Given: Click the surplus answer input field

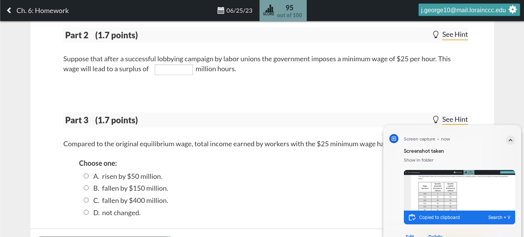Looking at the screenshot, I should (174, 69).
